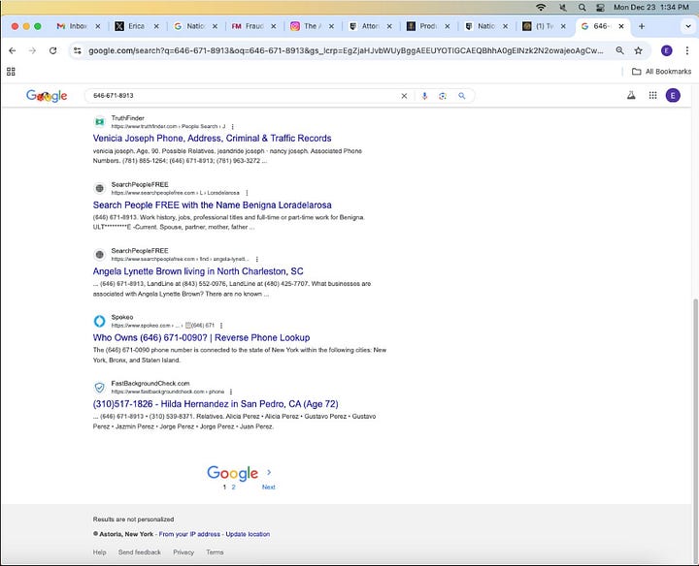Open more options for FastBackgroundCheck result
This screenshot has height=566, width=699.
(x=230, y=392)
